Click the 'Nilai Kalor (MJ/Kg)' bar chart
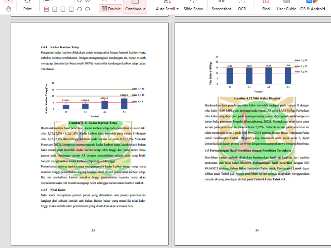Screen dimensions: 331x248 click(258, 74)
